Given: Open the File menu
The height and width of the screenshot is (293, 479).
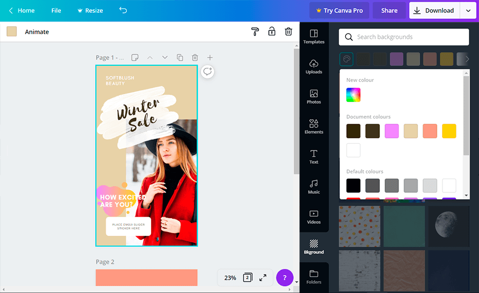Looking at the screenshot, I should [56, 10].
